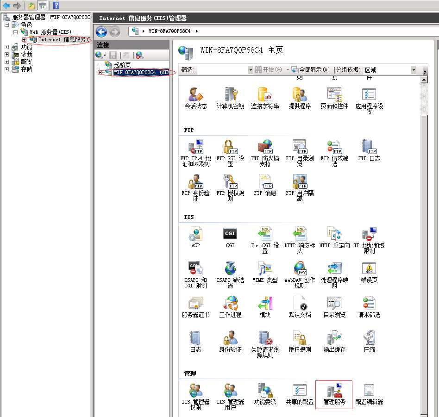This screenshot has width=439, height=417.
Task: Open 日志 in IIS section
Action: click(195, 342)
